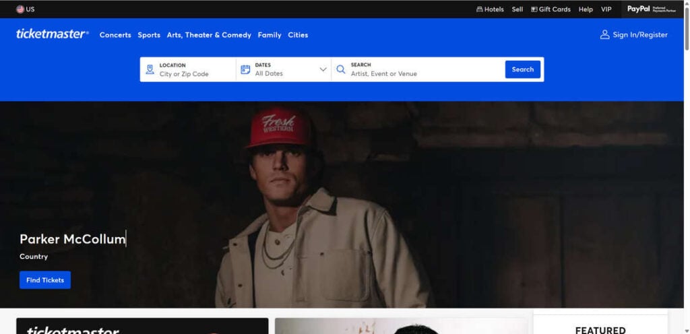Viewport: 690px width, 334px height.
Task: Open the Concerts menu
Action: click(115, 35)
